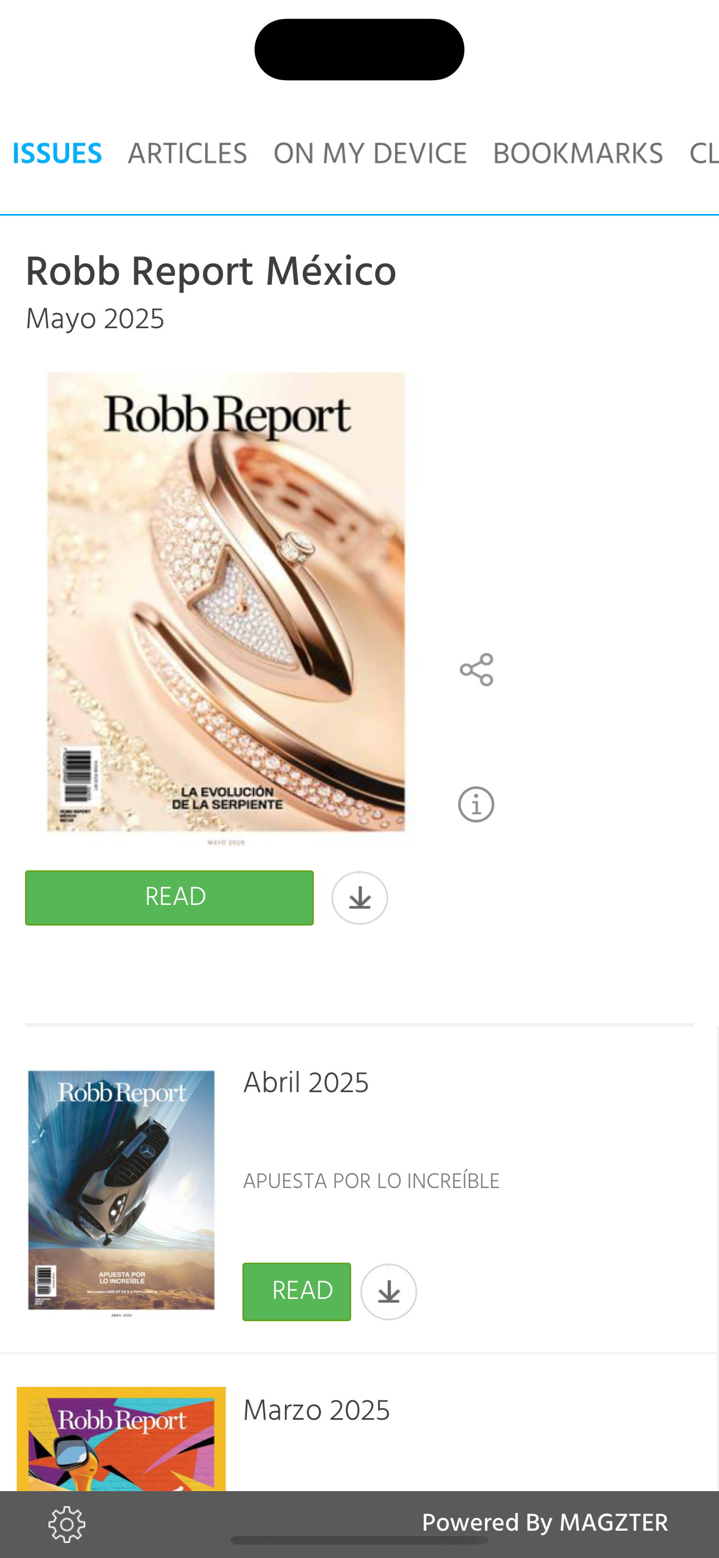This screenshot has width=719, height=1558.
Task: Tap the Marzo 2025 cover thumbnail
Action: tap(121, 1438)
